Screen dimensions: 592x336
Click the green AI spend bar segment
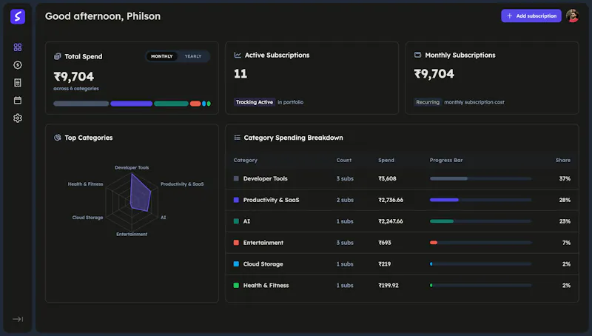(x=171, y=104)
